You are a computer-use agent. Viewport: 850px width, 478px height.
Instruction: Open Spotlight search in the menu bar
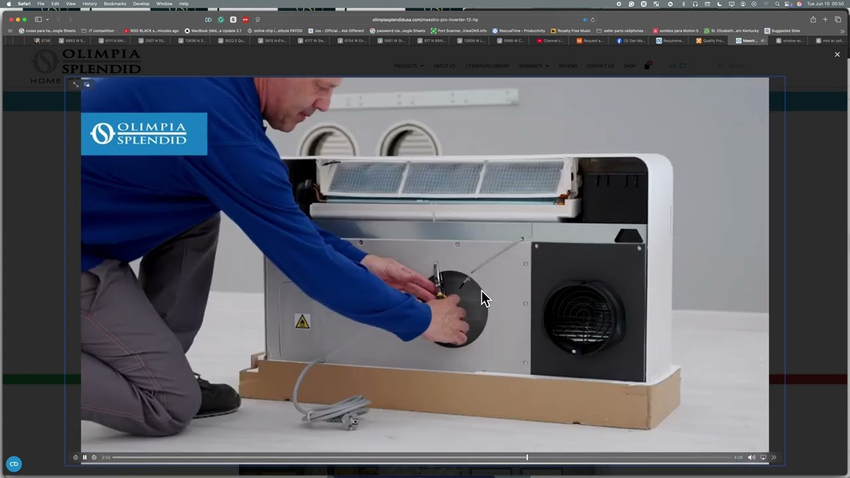[x=777, y=4]
